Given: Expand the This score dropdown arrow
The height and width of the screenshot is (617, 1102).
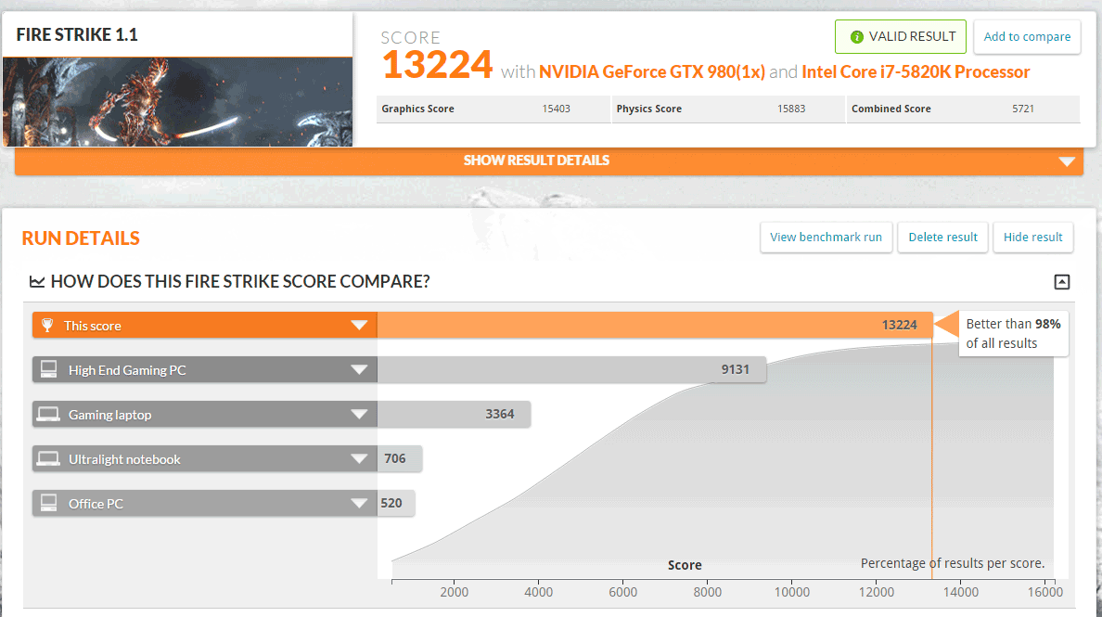Looking at the screenshot, I should click(359, 326).
